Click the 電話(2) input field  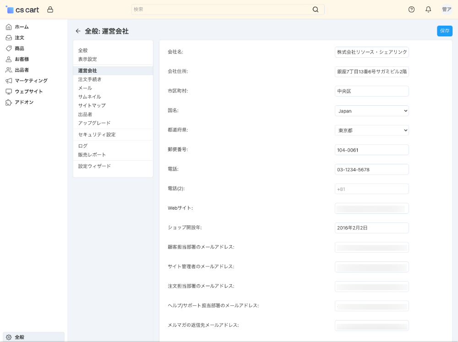[x=371, y=189]
